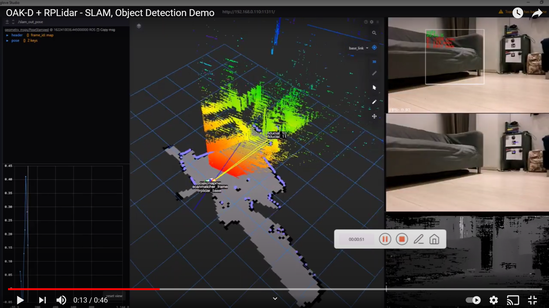Pause the screen recorder
The image size is (549, 308).
(385, 239)
